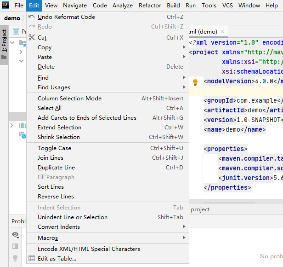
Task: Choose Duplicate Line
Action: [x=108, y=167]
